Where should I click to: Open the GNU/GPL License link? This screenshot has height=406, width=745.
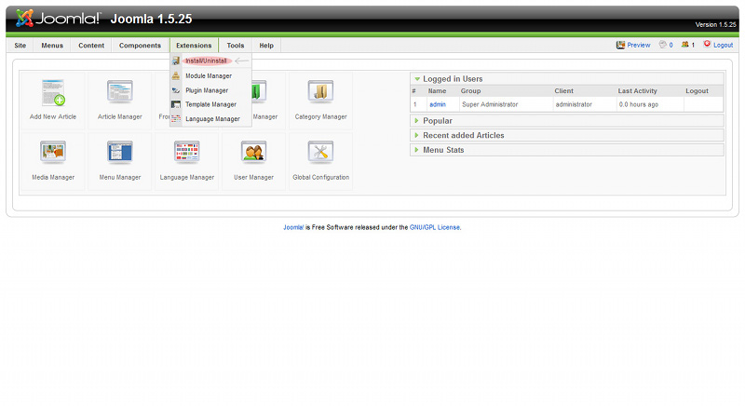435,227
